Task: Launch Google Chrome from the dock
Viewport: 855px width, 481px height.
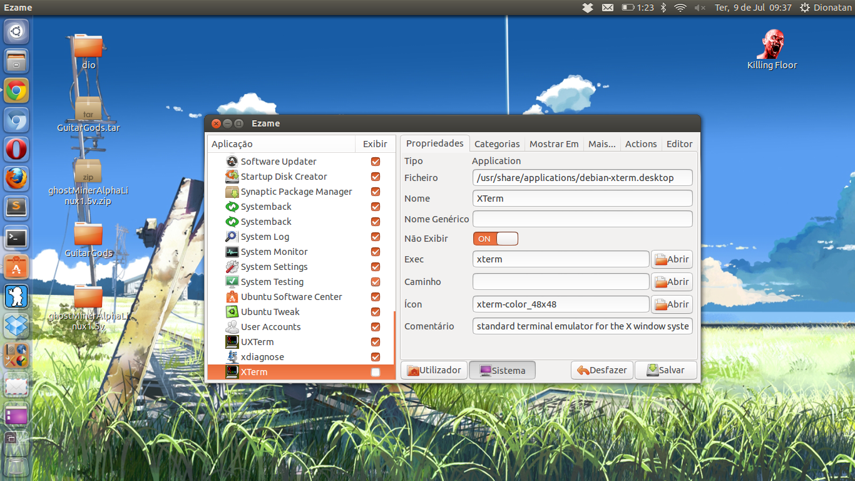Action: coord(16,90)
